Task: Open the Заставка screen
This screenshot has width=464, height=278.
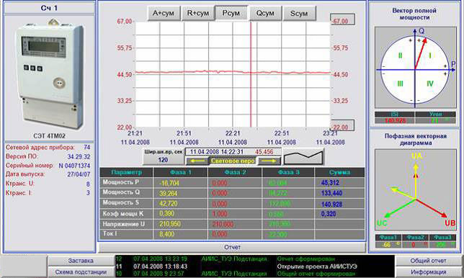Action: pyautogui.click(x=81, y=261)
